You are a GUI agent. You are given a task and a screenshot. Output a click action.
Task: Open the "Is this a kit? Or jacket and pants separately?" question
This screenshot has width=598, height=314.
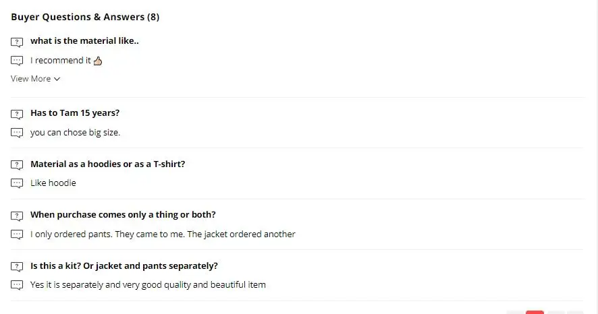[124, 265]
